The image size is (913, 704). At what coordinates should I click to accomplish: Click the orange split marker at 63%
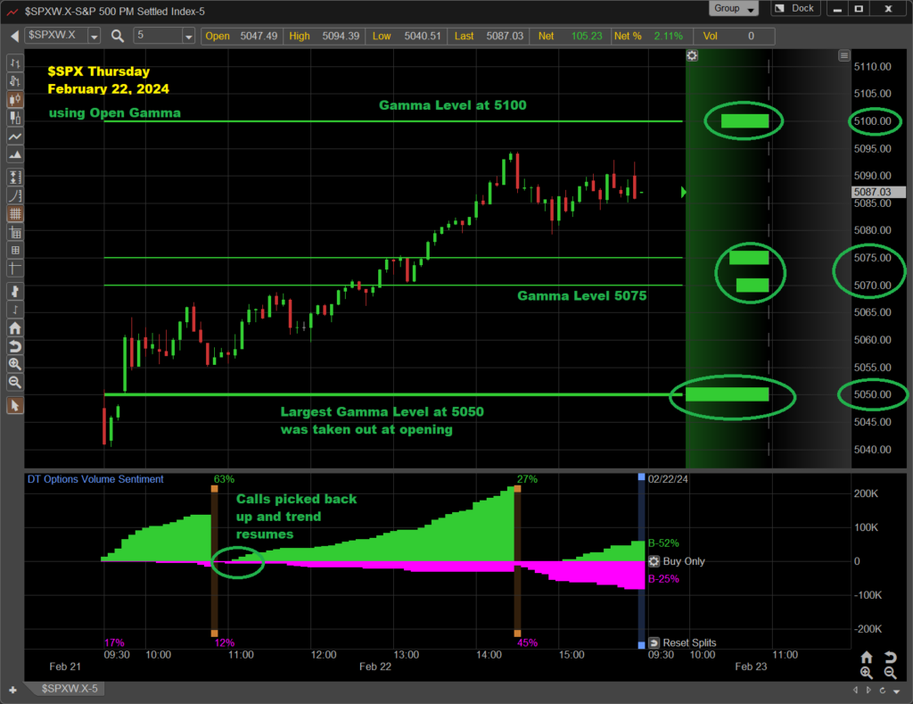(x=214, y=490)
